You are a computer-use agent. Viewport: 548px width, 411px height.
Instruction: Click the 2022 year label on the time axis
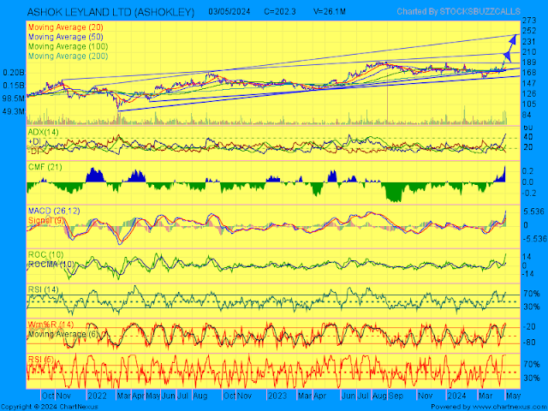coord(97,396)
